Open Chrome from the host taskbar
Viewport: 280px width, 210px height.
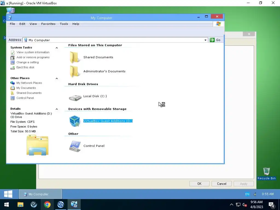tap(47, 205)
